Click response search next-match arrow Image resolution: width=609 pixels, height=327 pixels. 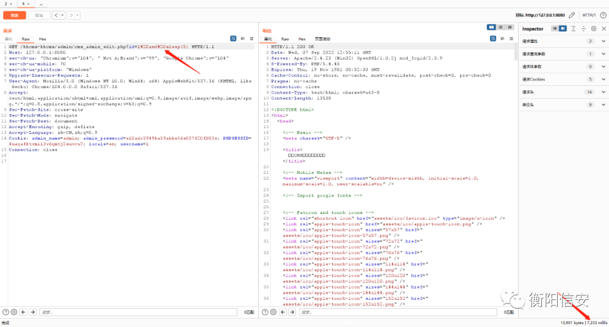point(292,312)
